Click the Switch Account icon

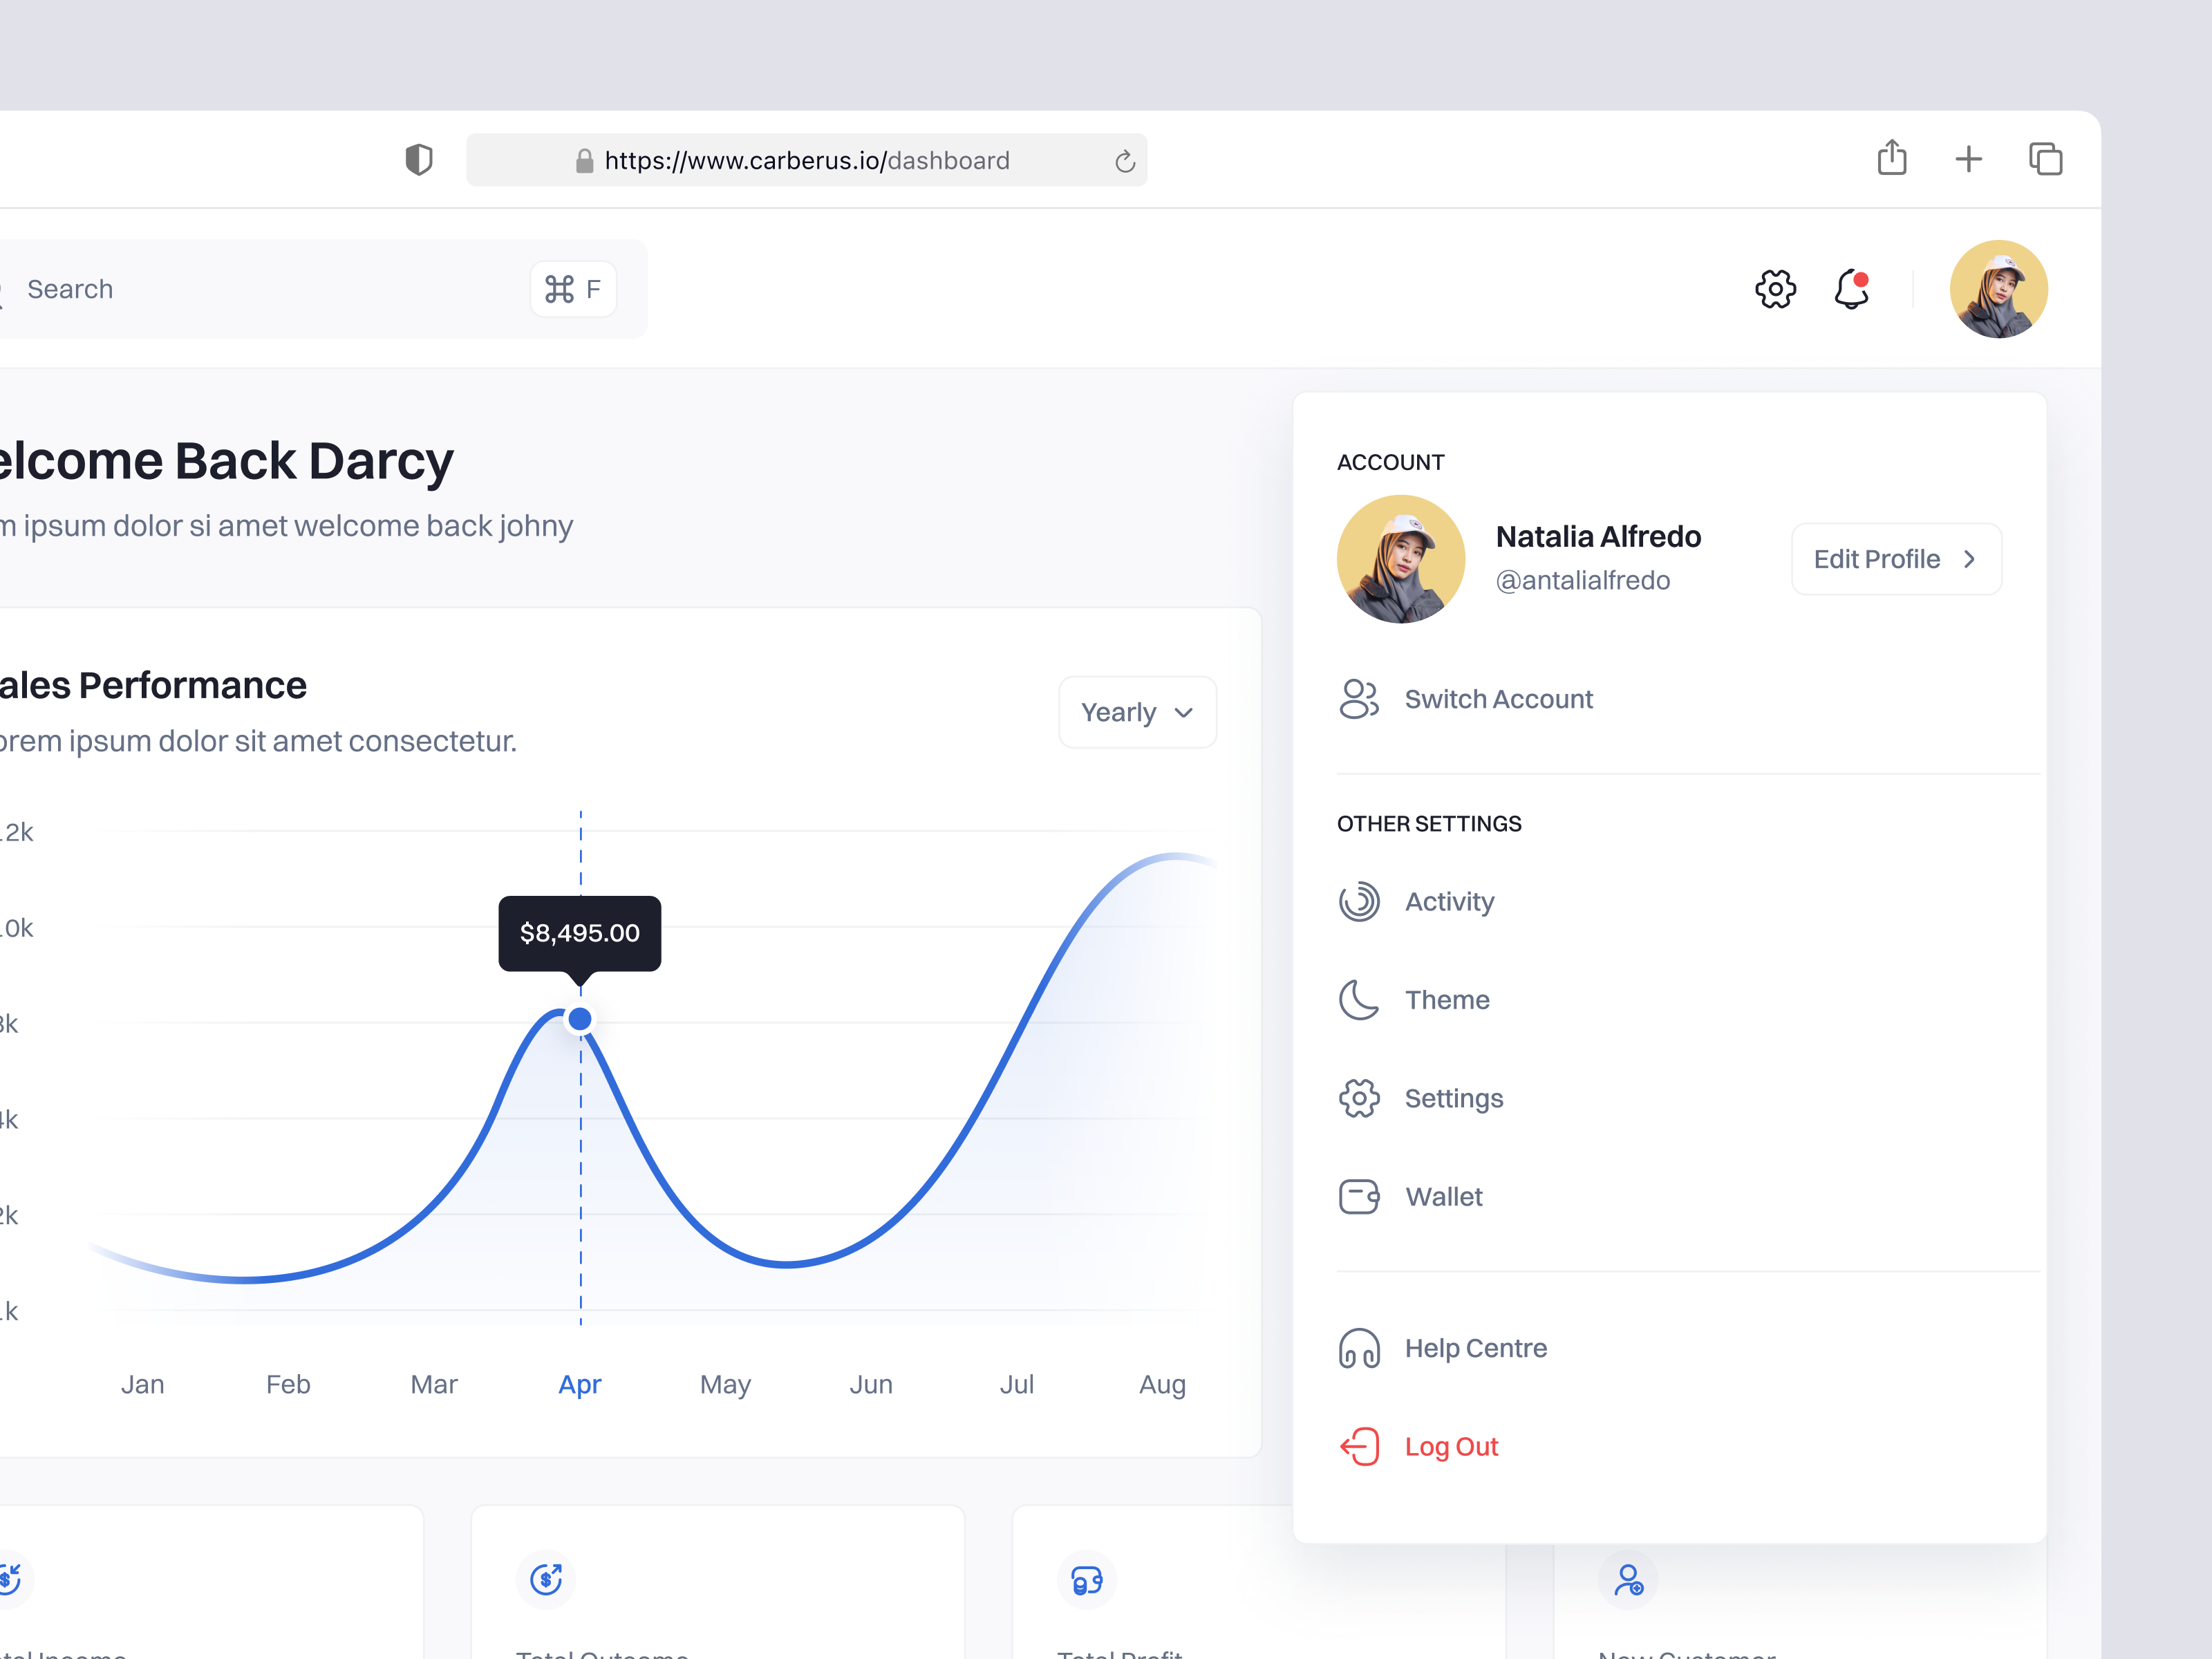(1360, 699)
